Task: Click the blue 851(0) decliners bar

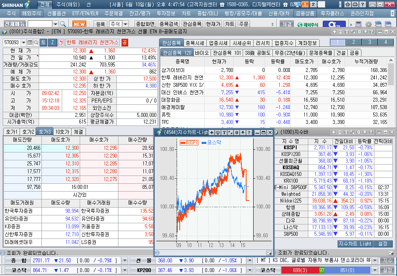Action: (347, 270)
